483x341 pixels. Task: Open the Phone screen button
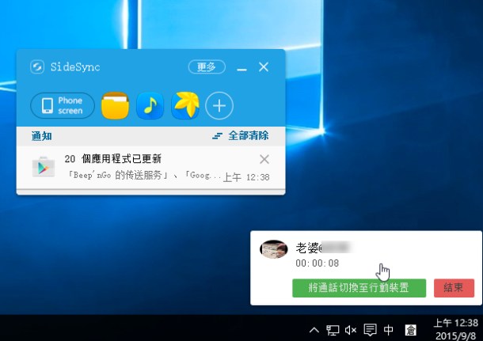tap(63, 105)
